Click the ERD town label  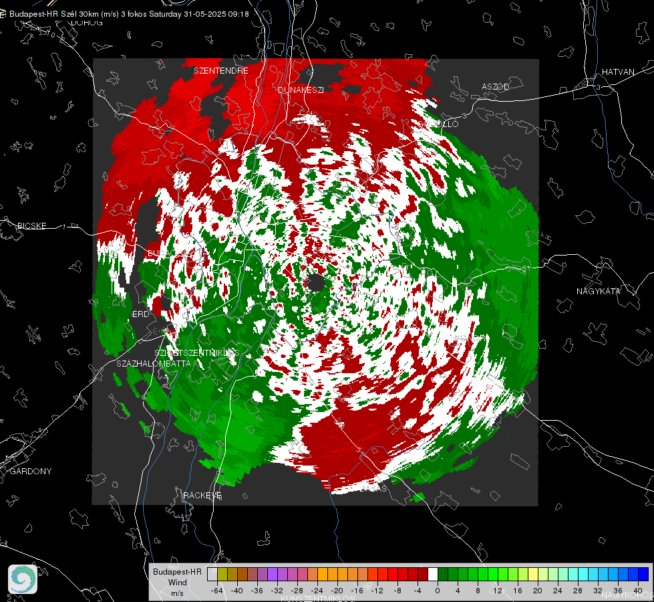point(140,314)
